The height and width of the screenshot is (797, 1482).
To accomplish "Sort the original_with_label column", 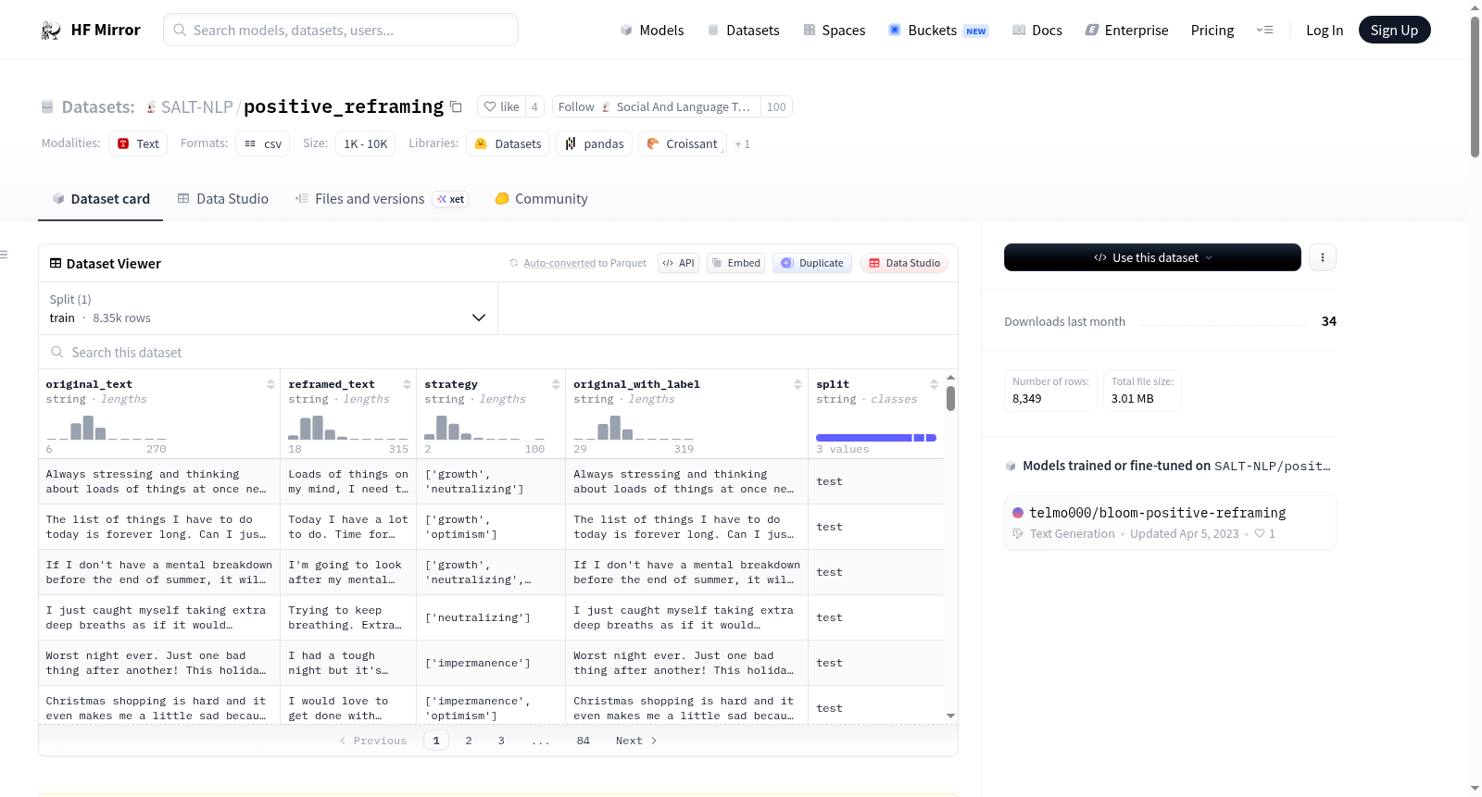I will (798, 384).
